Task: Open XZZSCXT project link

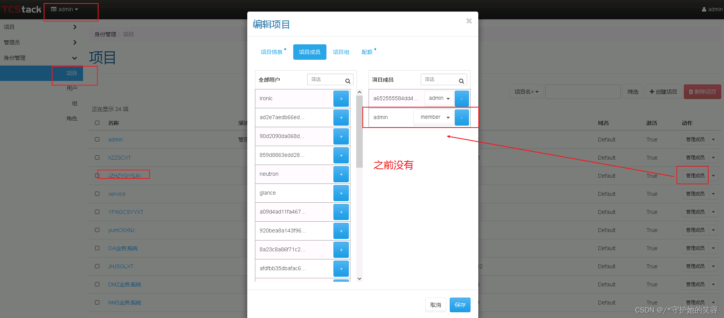Action: [x=119, y=158]
